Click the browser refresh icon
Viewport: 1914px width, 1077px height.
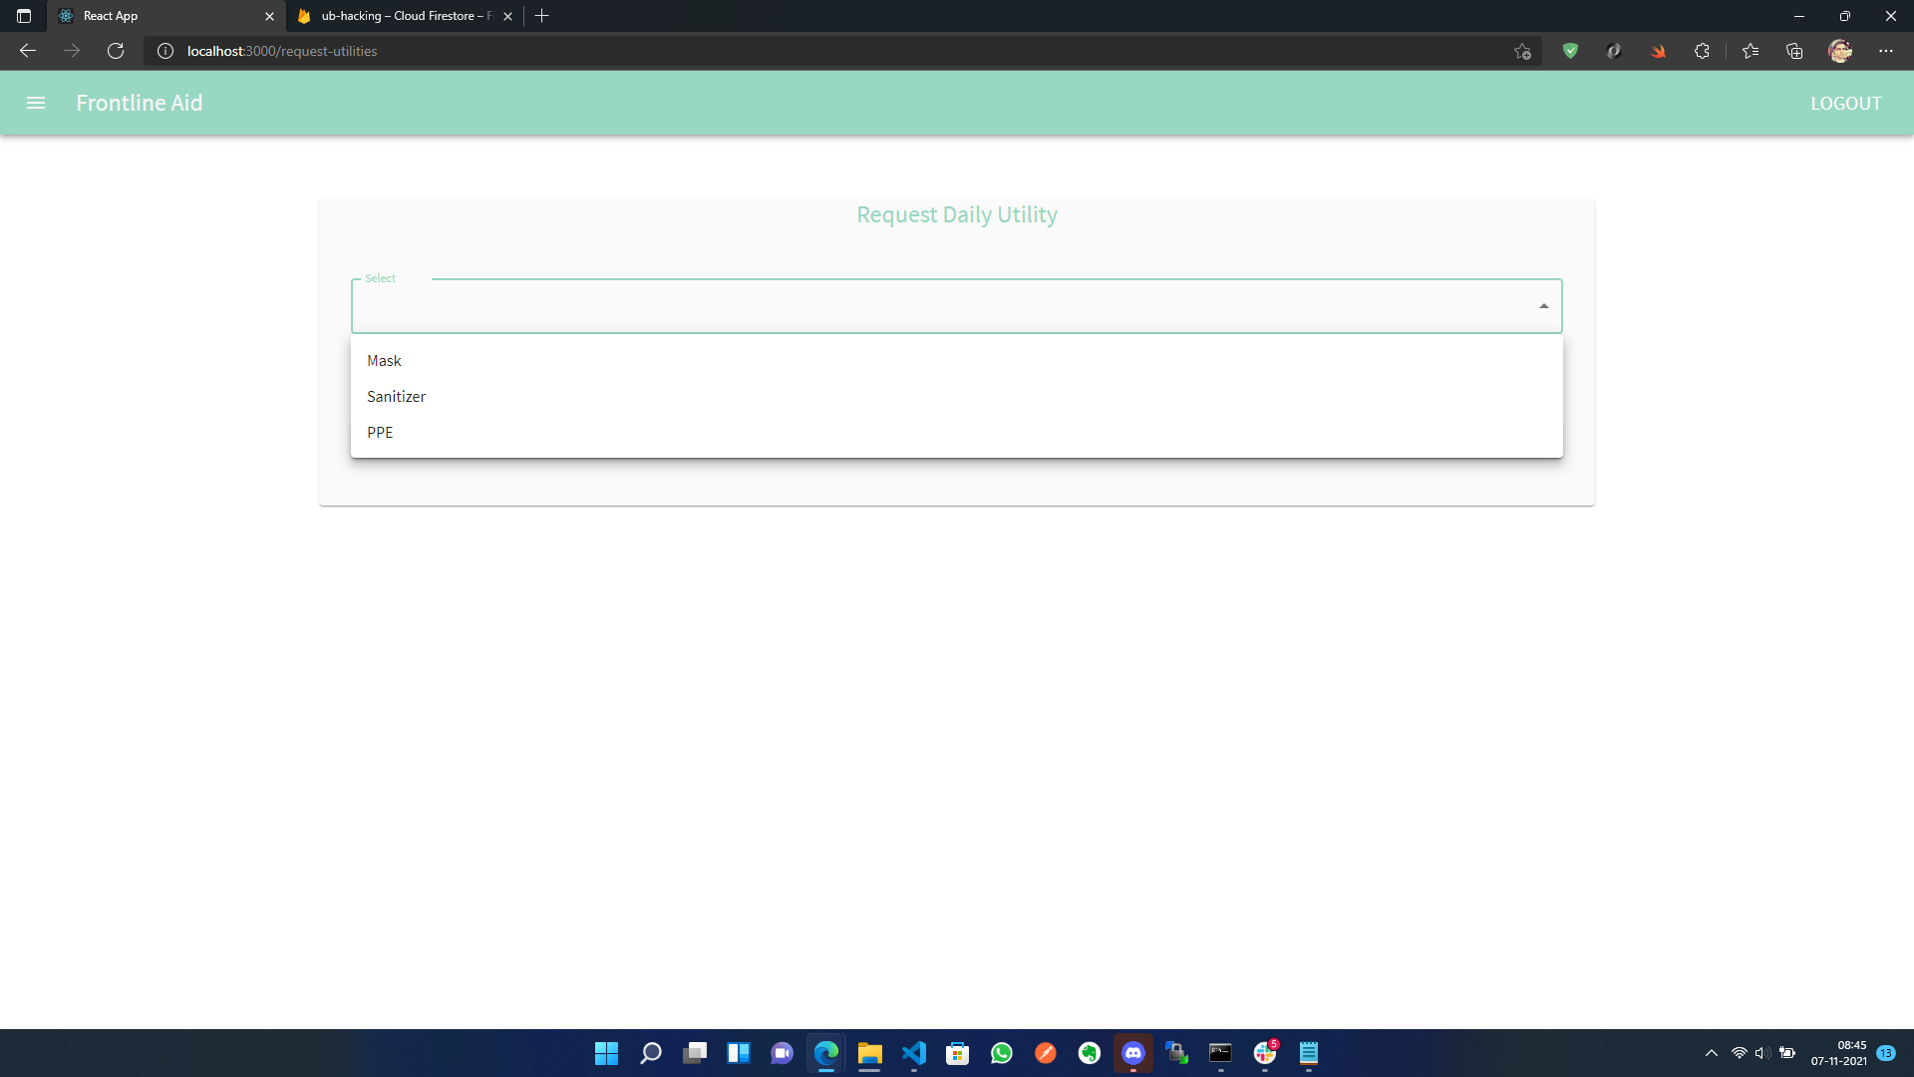(x=116, y=51)
